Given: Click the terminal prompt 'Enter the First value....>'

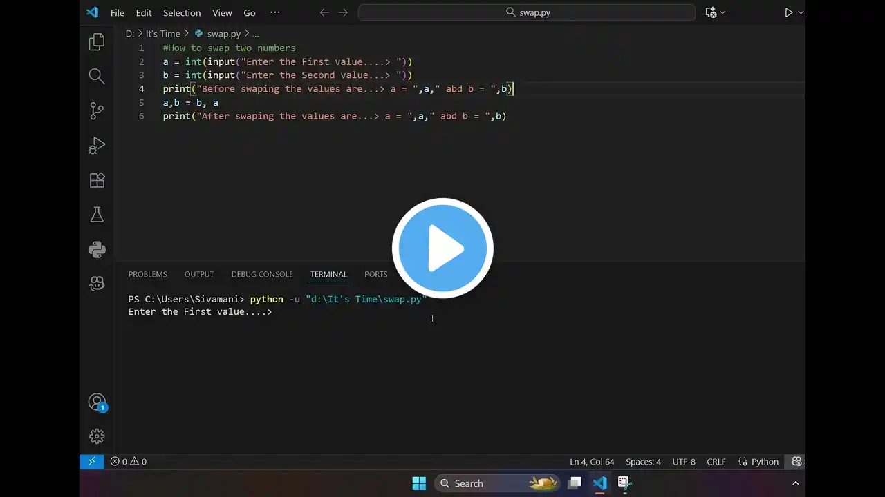Looking at the screenshot, I should coord(201,312).
